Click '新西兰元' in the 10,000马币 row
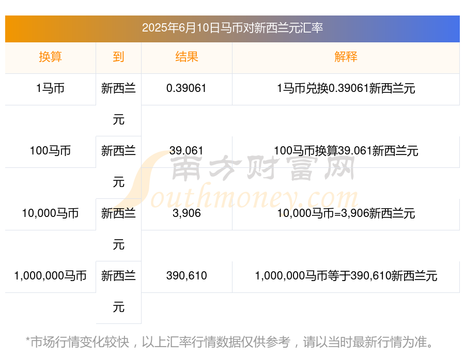The image size is (465, 358). [118, 229]
